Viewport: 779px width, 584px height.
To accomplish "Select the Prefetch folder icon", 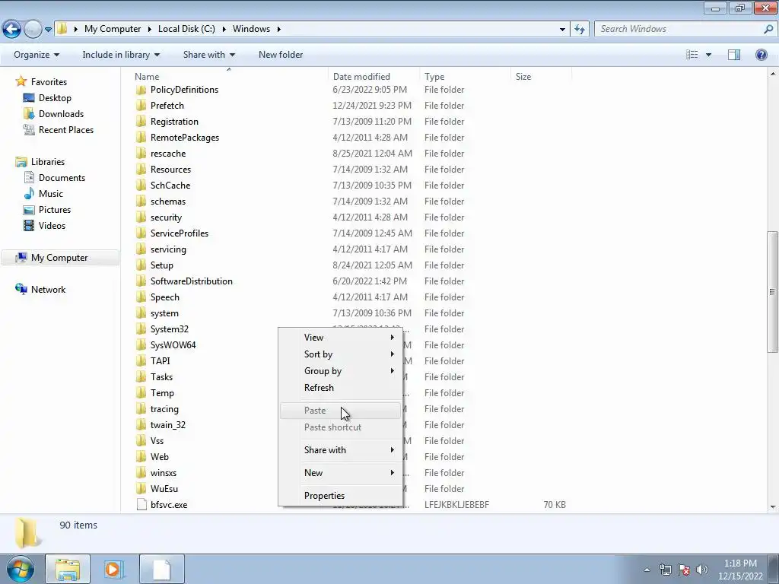I will pos(141,105).
